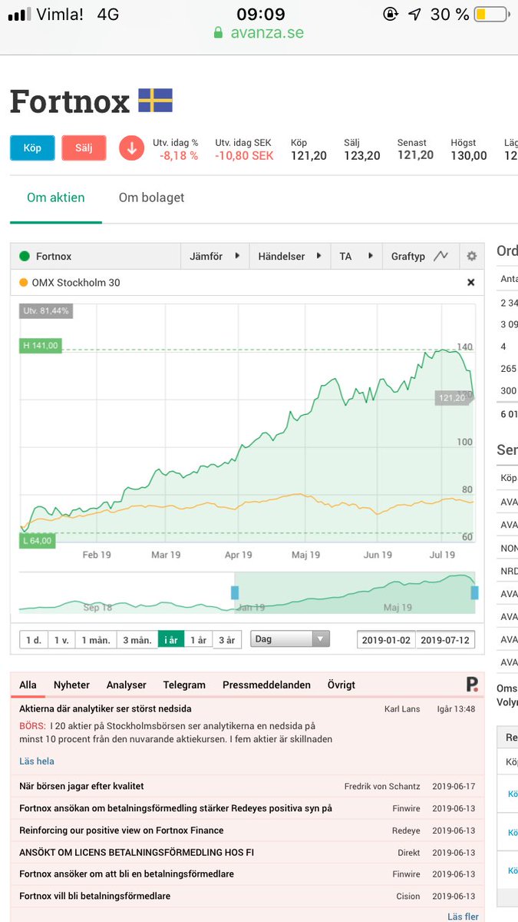Click the H 141,00 high marker on chart
This screenshot has width=518, height=922.
click(40, 346)
